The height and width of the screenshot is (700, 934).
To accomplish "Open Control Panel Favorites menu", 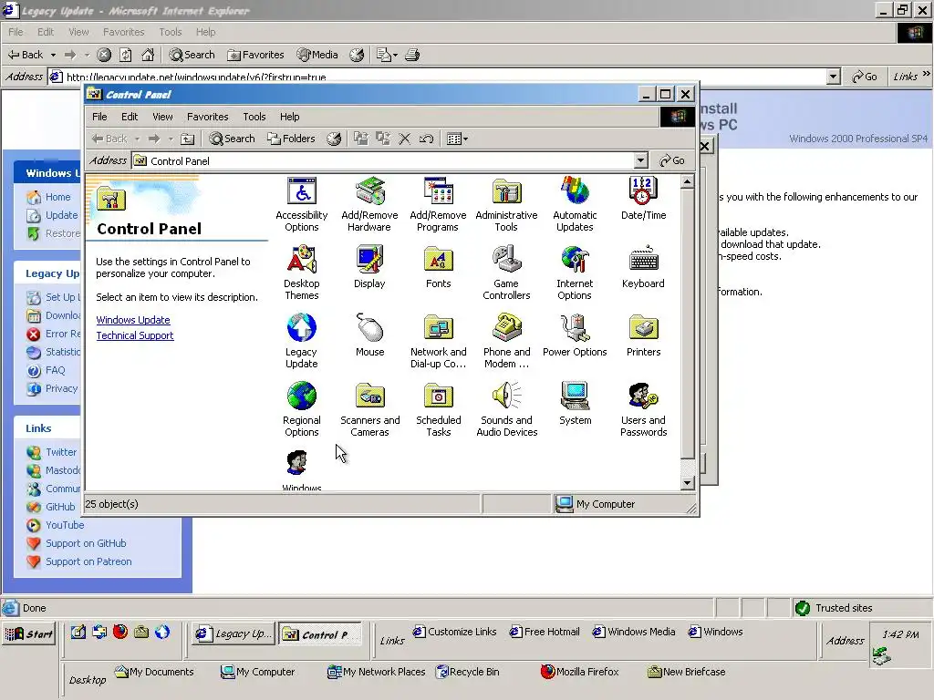I will click(207, 117).
